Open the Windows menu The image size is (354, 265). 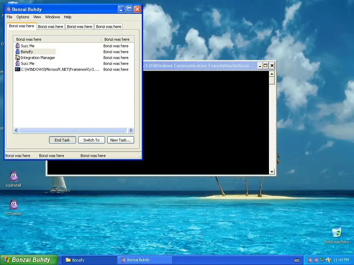pyautogui.click(x=53, y=17)
